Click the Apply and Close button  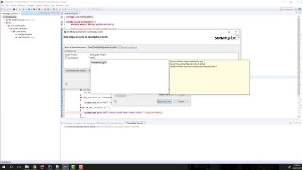pyautogui.click(x=164, y=102)
